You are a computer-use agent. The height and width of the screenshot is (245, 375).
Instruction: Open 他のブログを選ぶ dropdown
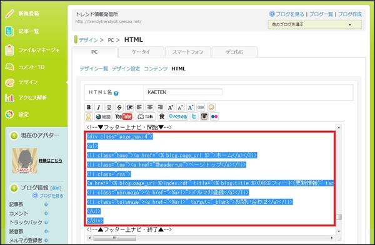(315, 24)
